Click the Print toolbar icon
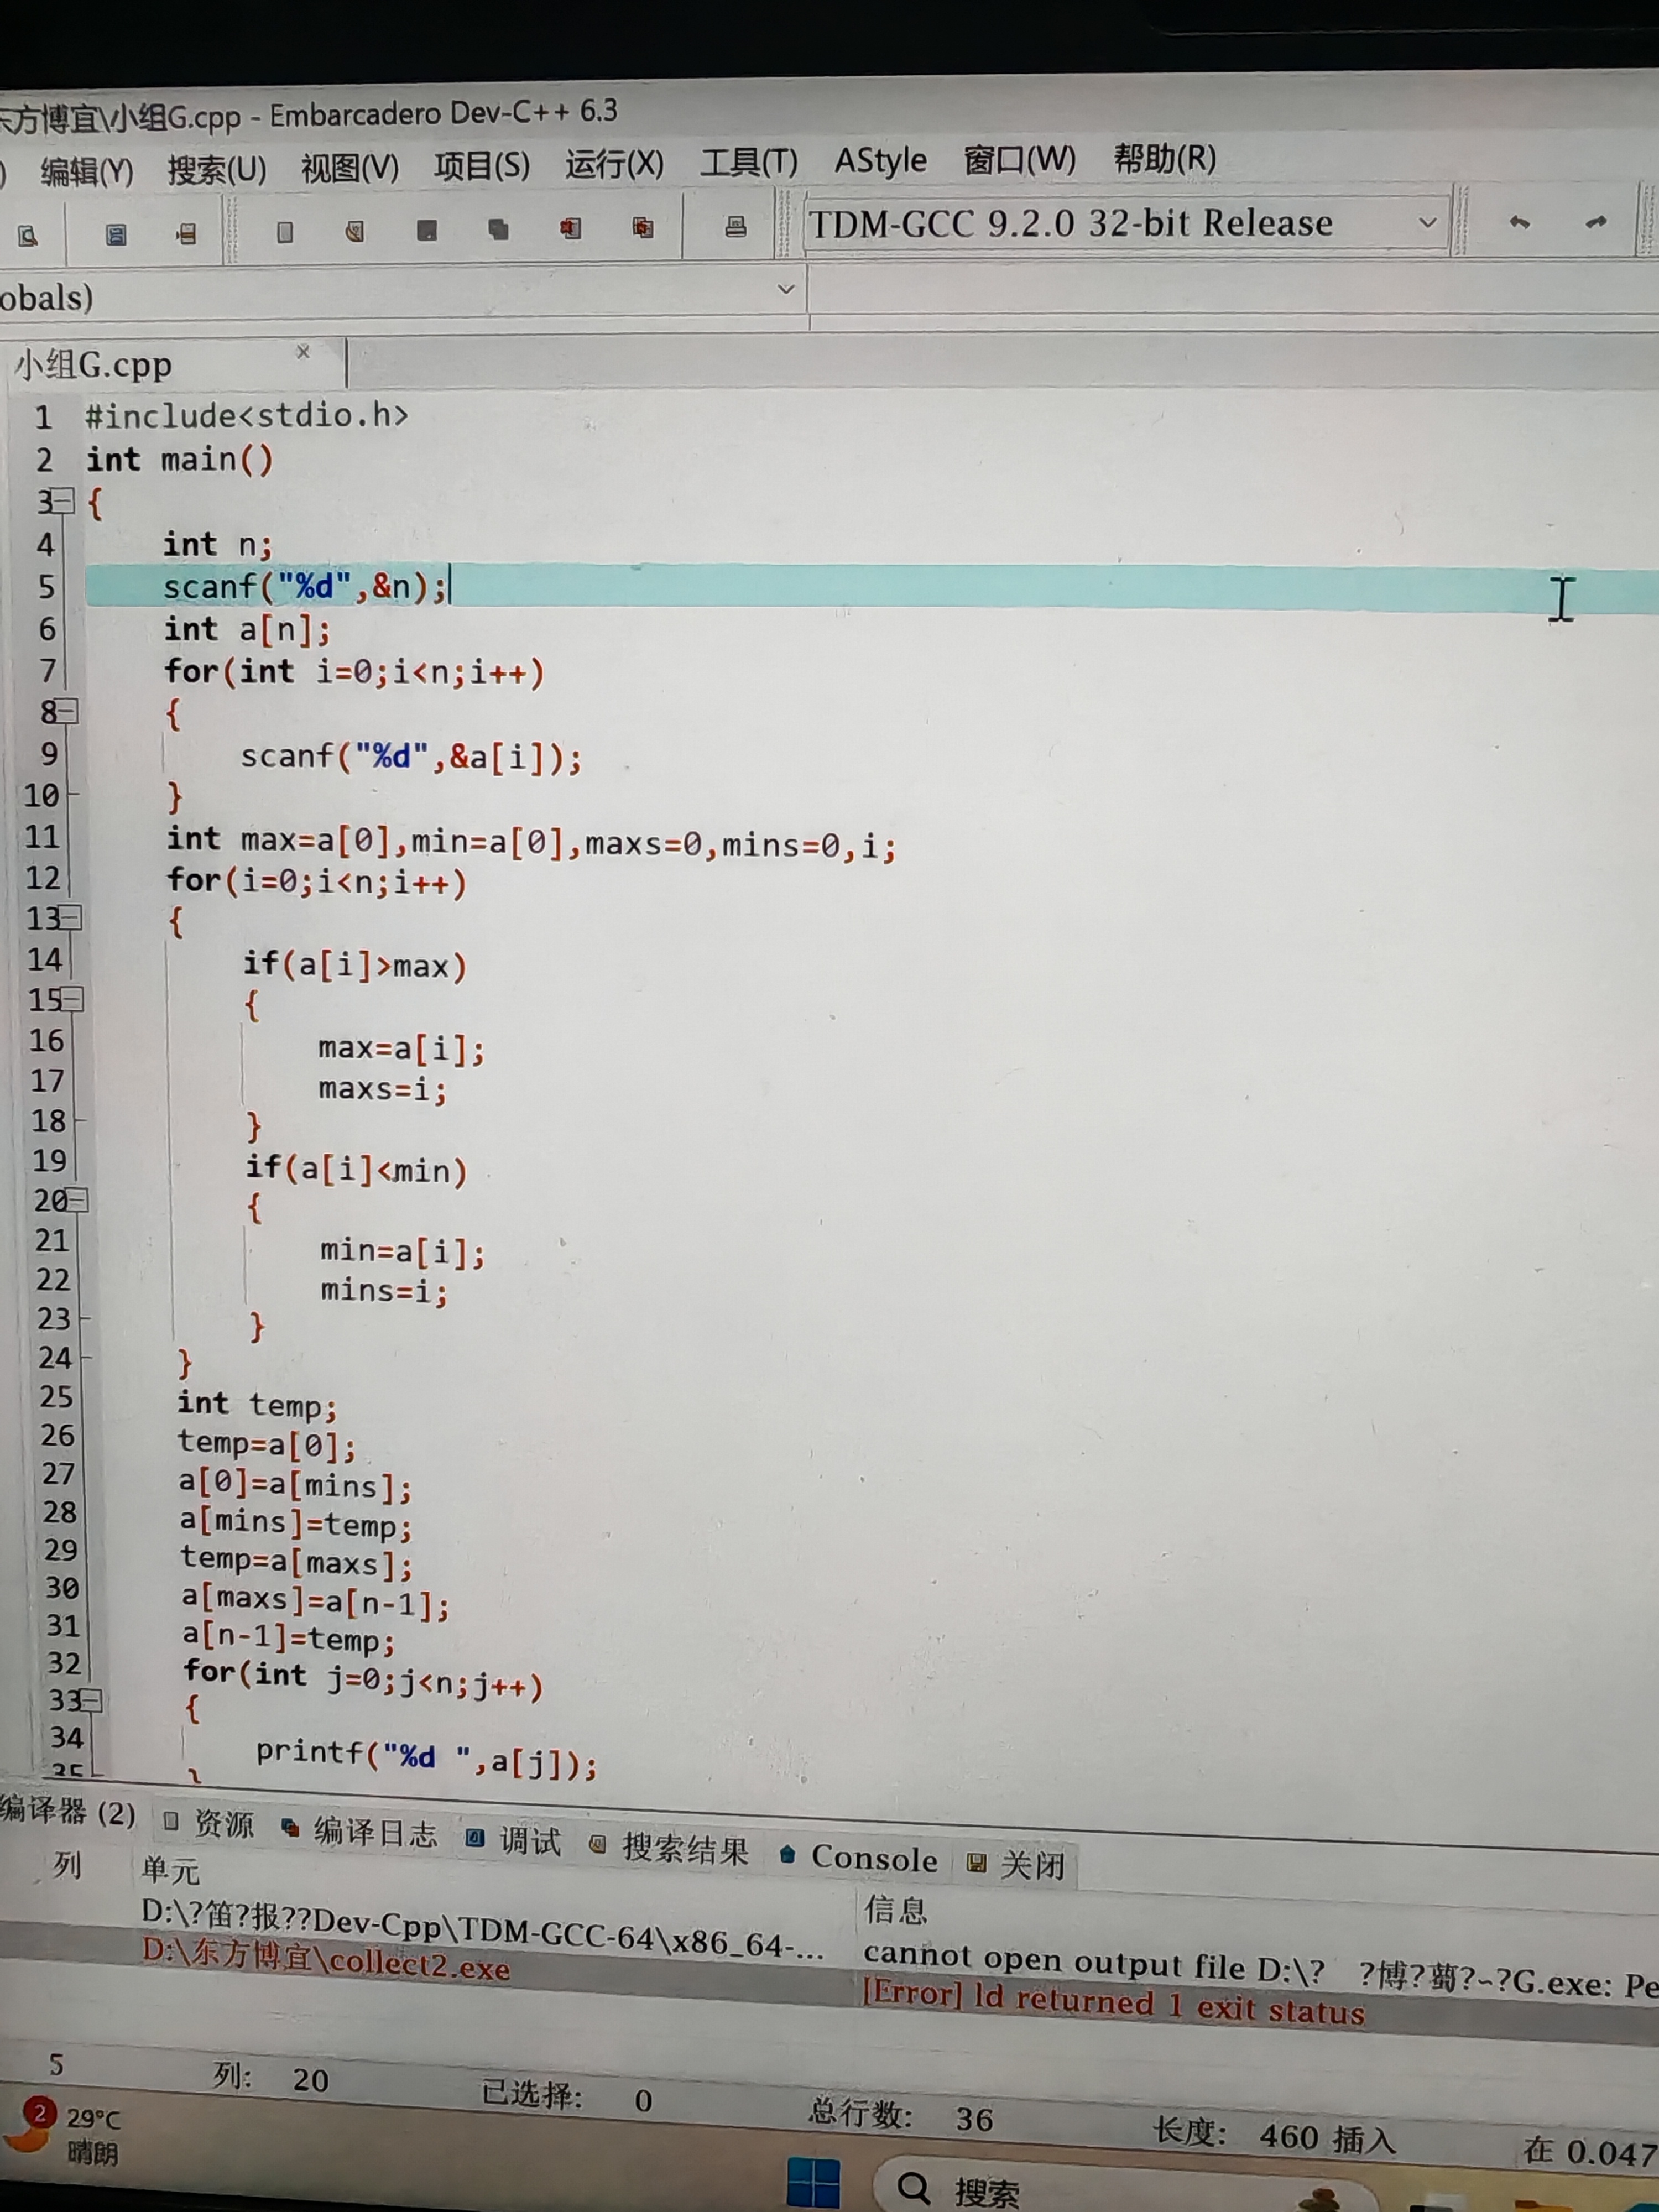Viewport: 1659px width, 2212px height. click(735, 228)
